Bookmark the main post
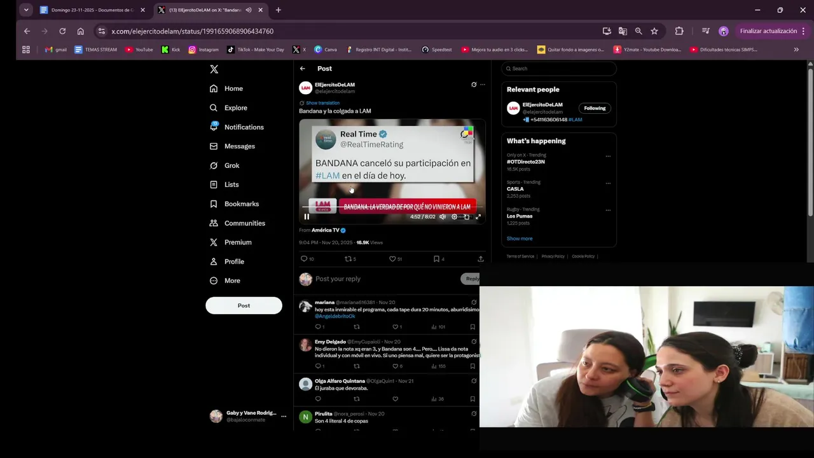 [x=436, y=259]
